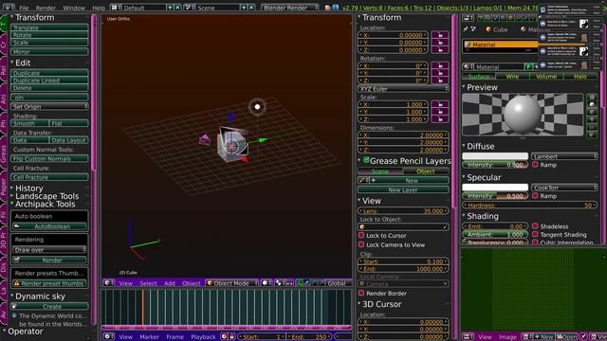Click the scene browse icon
This screenshot has width=607, height=341.
pos(190,8)
